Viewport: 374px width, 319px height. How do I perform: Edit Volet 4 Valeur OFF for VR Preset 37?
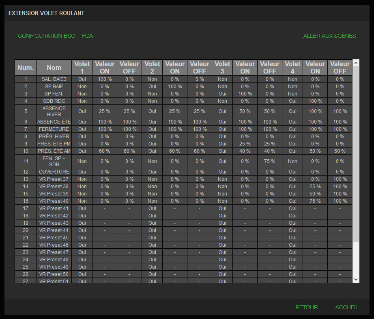pyautogui.click(x=340, y=179)
